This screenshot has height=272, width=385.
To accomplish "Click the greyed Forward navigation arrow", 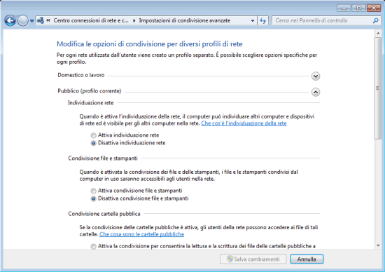I will click(x=23, y=20).
